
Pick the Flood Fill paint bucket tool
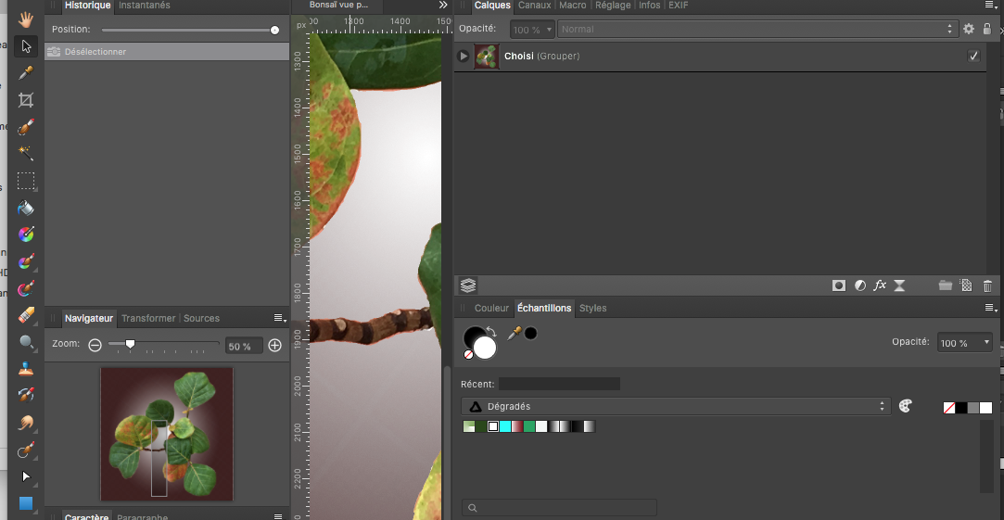26,209
